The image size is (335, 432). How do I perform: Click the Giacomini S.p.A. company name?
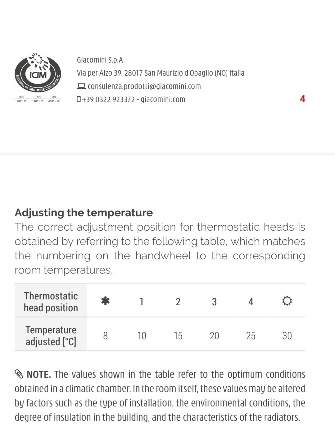[x=101, y=60]
